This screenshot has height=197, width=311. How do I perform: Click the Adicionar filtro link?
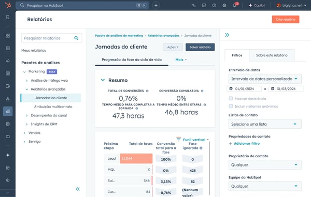click(244, 143)
